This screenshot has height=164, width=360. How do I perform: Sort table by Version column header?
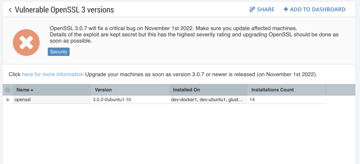[103, 90]
